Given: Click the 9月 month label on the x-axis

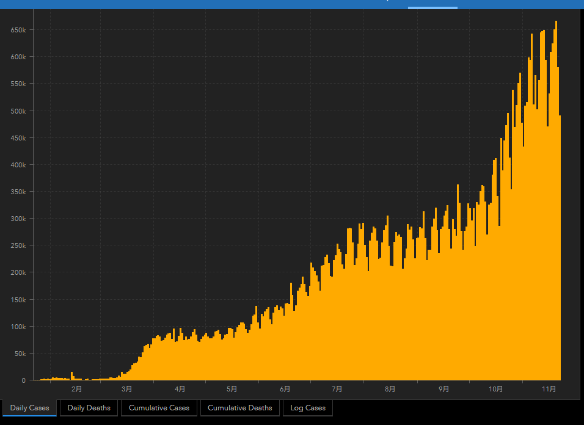Looking at the screenshot, I should coord(443,389).
